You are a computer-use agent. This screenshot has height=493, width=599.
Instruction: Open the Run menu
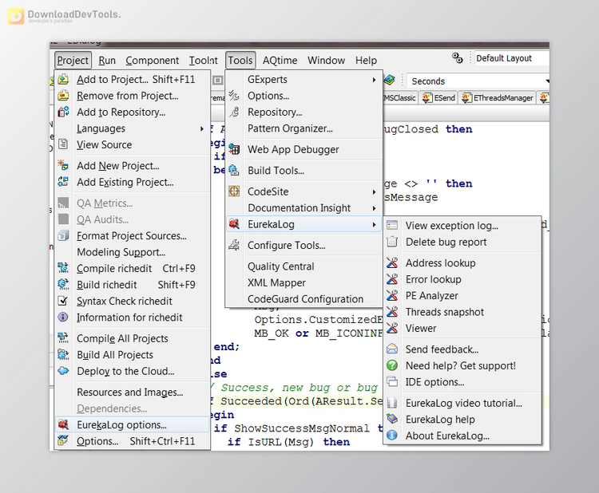click(x=107, y=61)
